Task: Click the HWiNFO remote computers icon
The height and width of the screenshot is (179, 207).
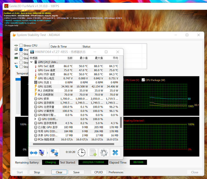Action: 54,153
